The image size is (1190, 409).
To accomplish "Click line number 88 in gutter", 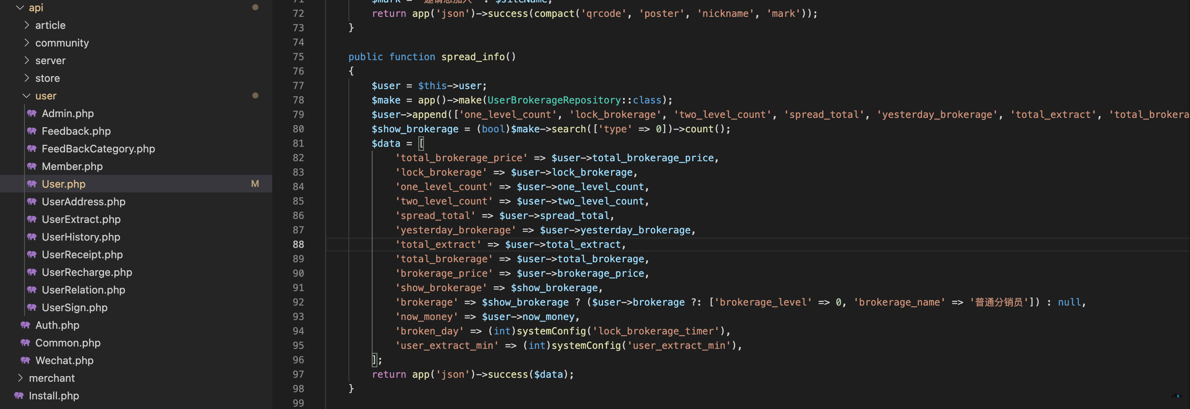I will (298, 244).
